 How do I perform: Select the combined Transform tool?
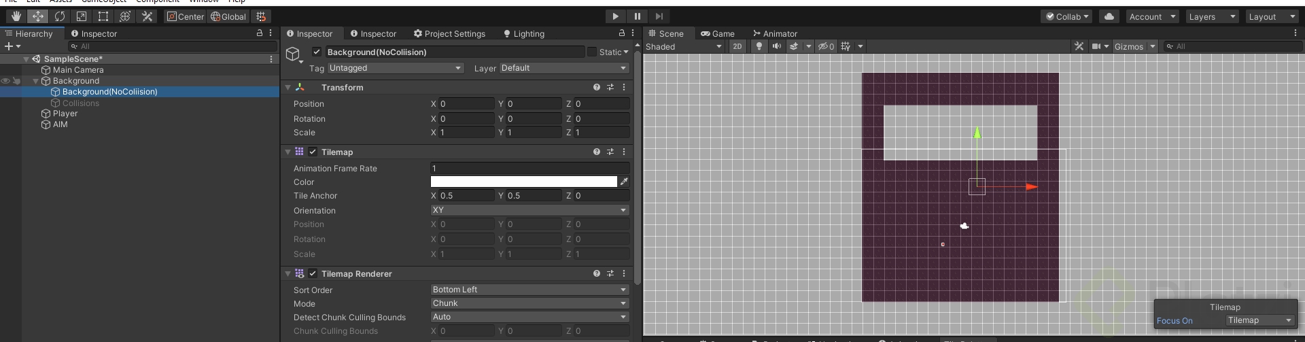click(x=125, y=16)
